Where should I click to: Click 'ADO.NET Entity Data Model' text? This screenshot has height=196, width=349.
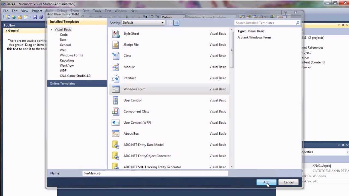click(143, 145)
